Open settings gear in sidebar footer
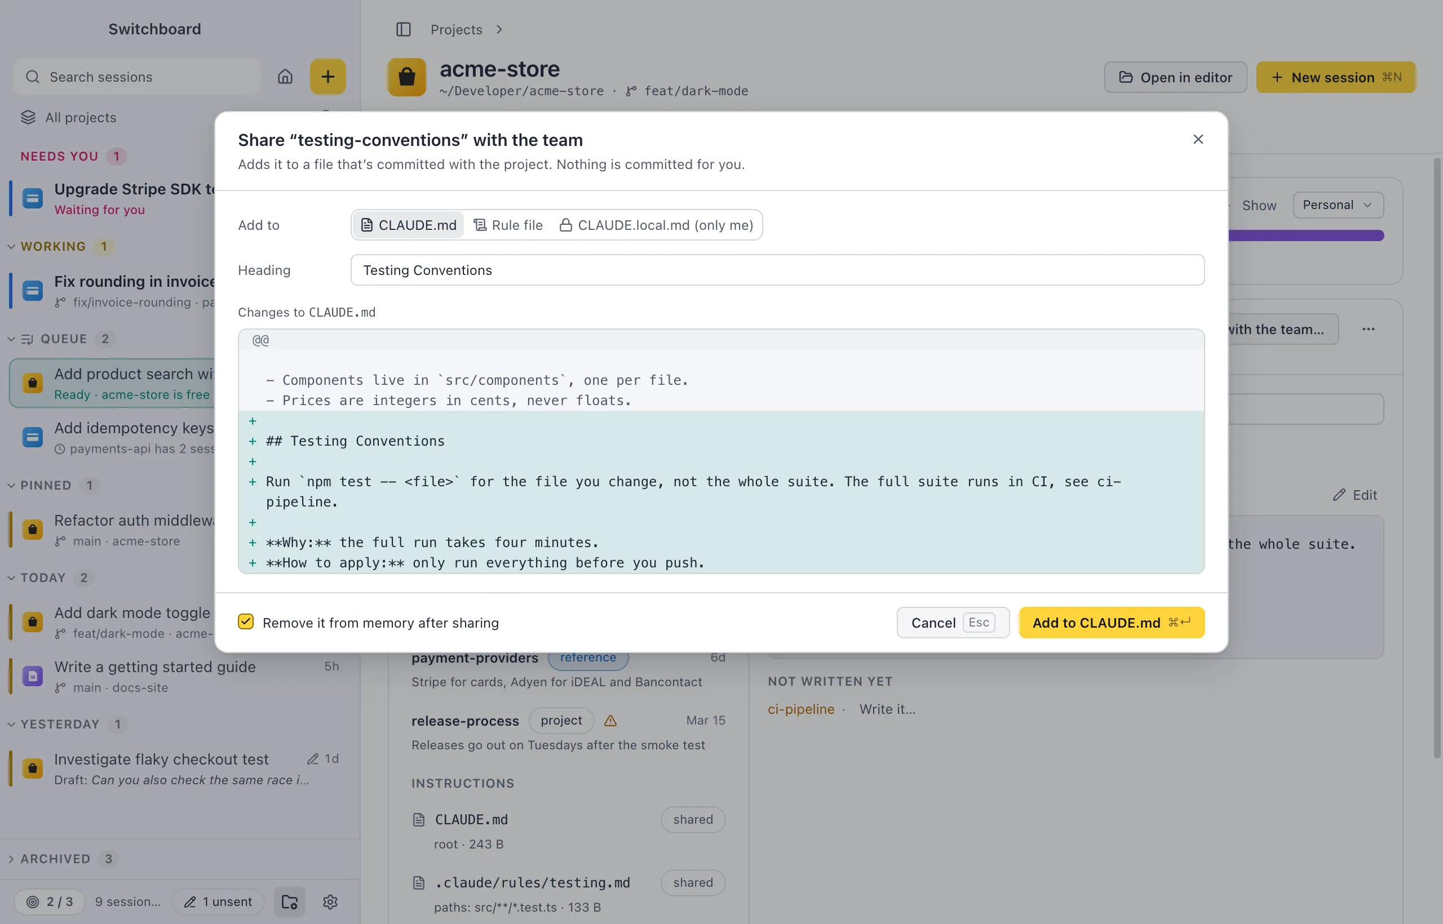1443x924 pixels. click(x=330, y=902)
